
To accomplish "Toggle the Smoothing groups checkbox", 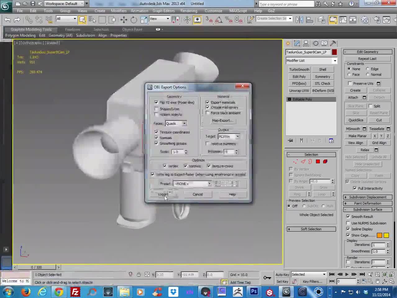I will 156,143.
